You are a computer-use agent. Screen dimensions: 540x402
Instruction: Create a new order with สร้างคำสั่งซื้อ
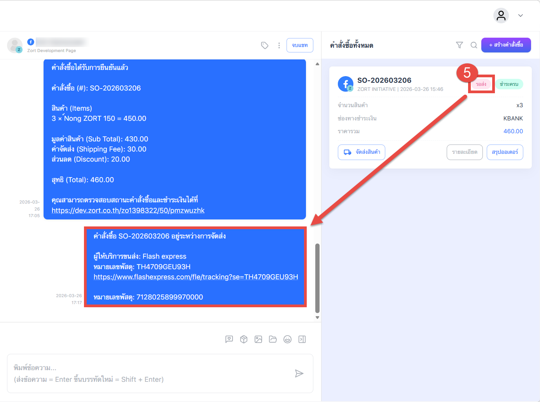tap(506, 45)
